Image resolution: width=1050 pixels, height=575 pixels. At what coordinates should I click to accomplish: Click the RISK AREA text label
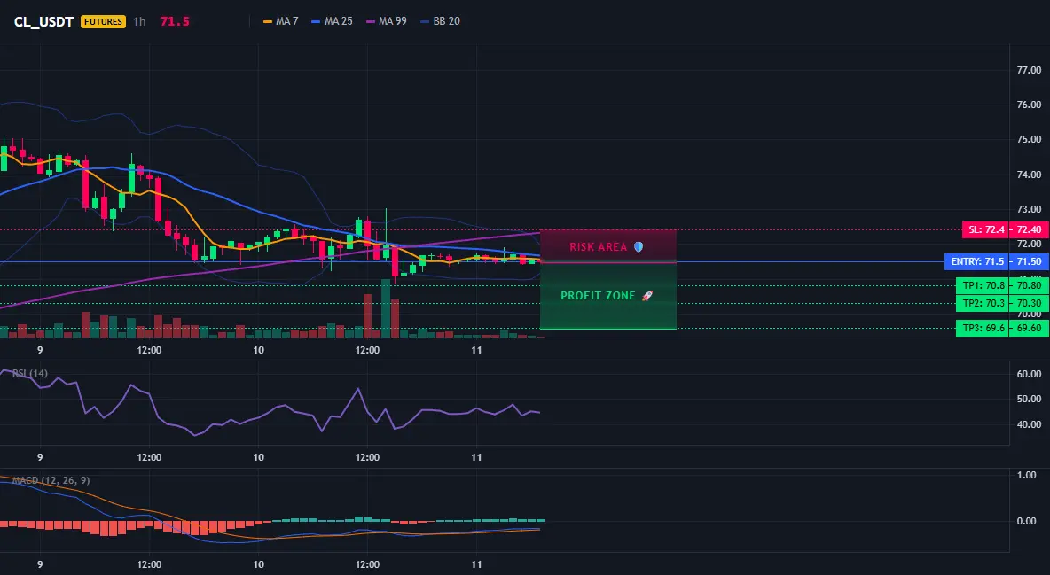click(x=598, y=247)
